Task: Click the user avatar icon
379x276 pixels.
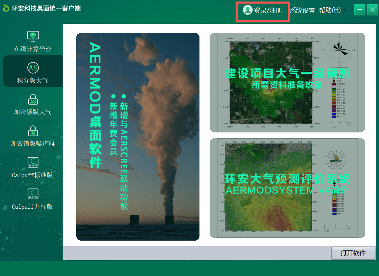Action: [x=247, y=10]
